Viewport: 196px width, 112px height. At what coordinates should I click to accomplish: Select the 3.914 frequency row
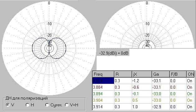coord(144,107)
